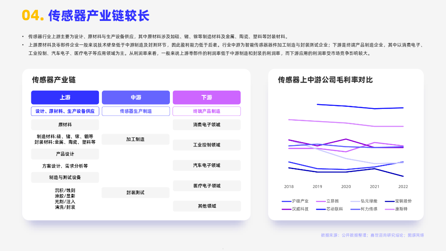Screen dimensions: 446x251
Task: Click the '原材料' box under upstream
Action: (65, 125)
